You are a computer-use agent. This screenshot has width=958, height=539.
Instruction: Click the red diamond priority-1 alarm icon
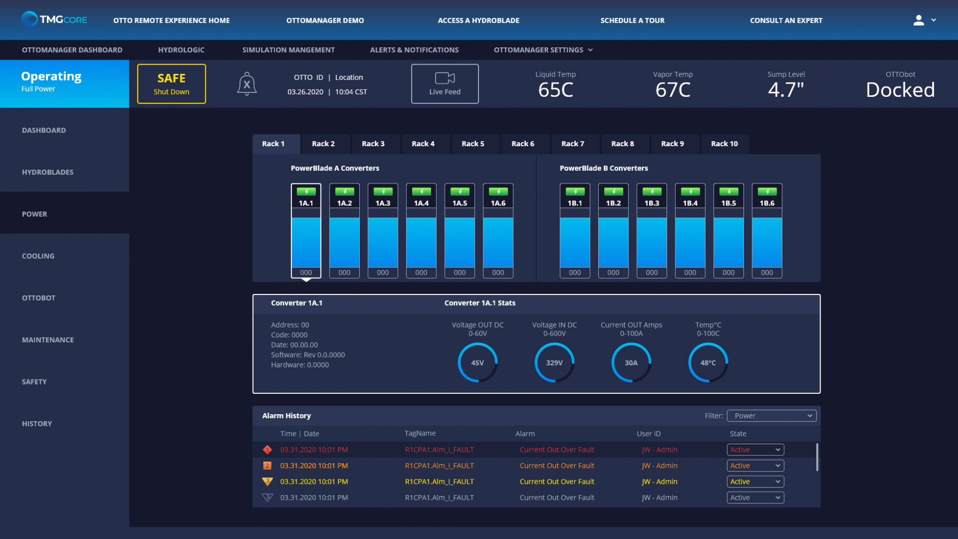point(268,449)
